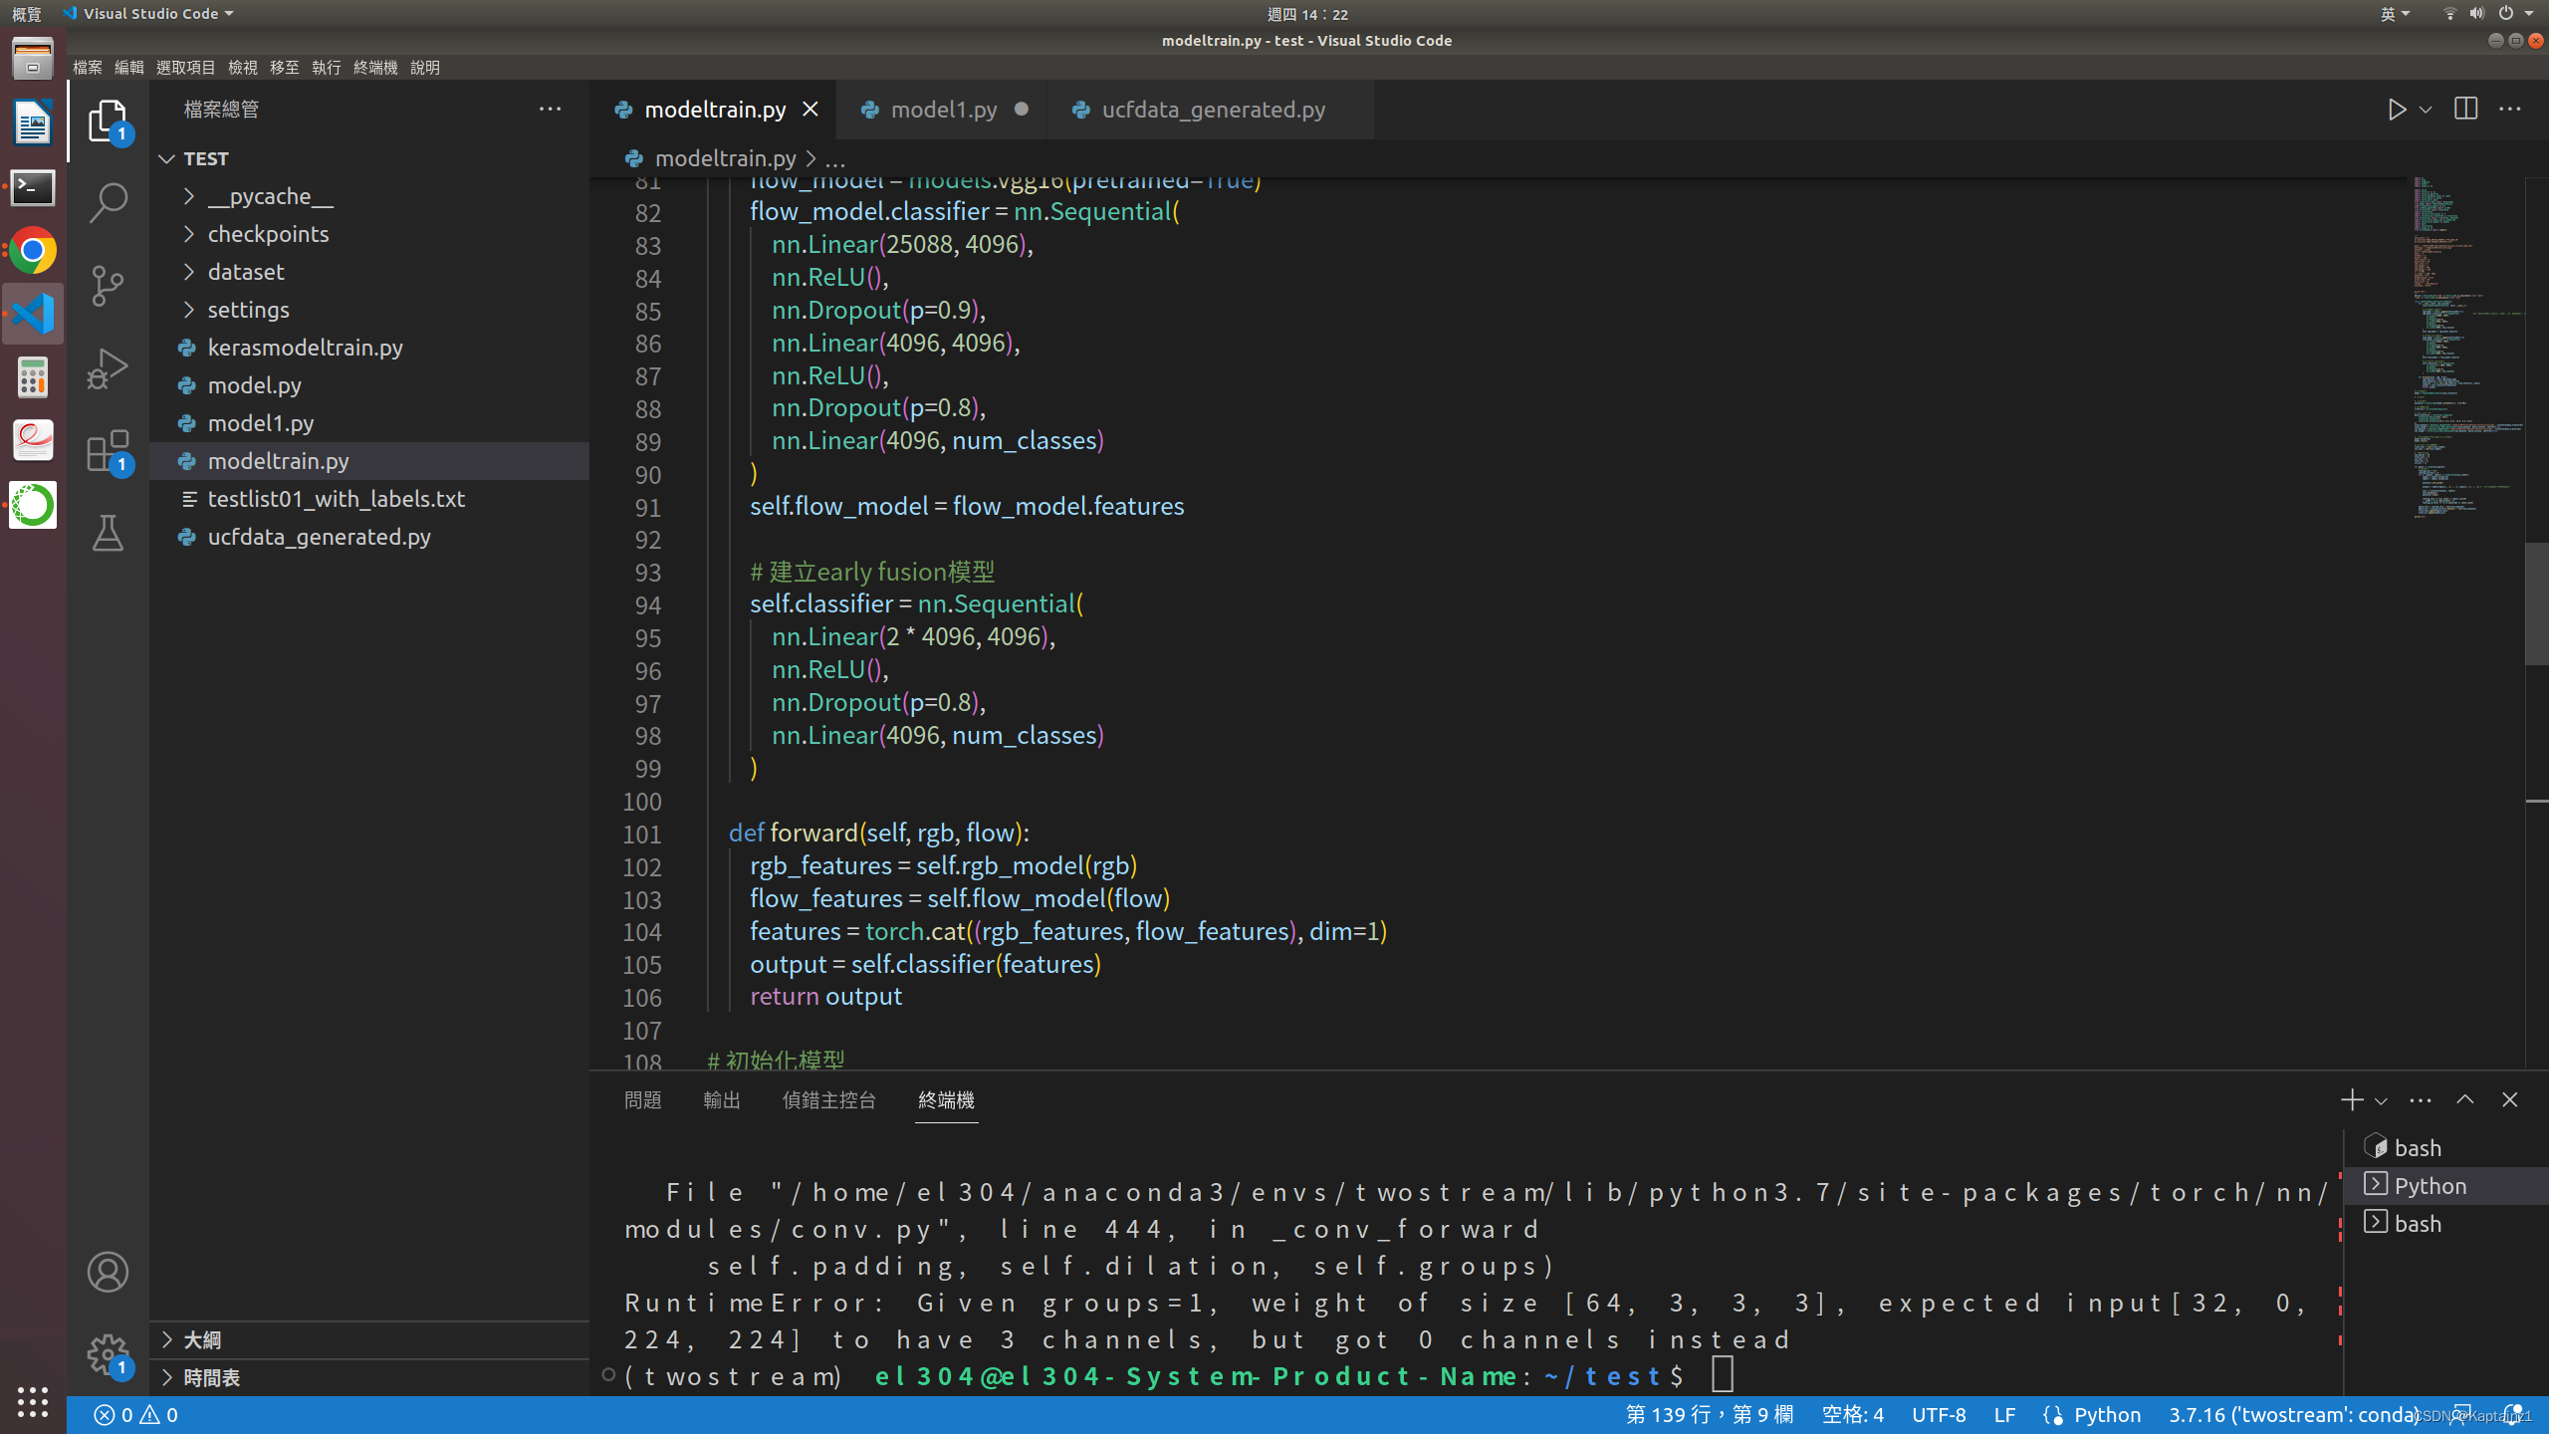Select the Python terminal in terminal list
The height and width of the screenshot is (1434, 2549).
click(2430, 1186)
